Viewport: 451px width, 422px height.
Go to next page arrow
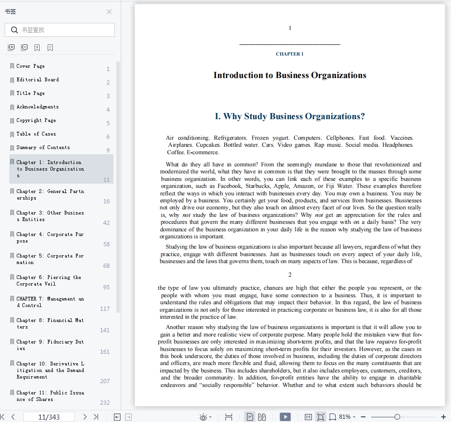pos(85,417)
